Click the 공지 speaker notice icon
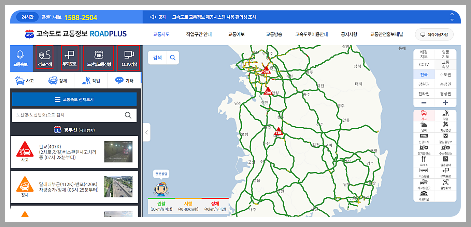 pyautogui.click(x=153, y=17)
